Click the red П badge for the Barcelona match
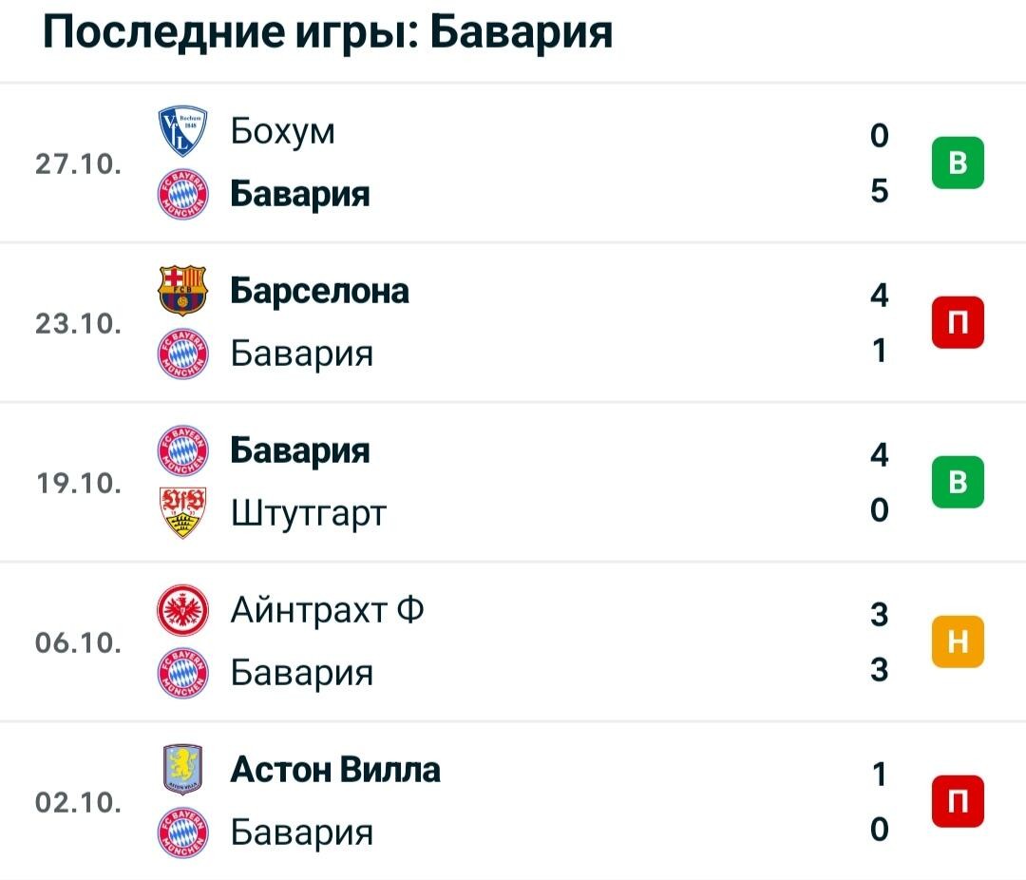1026x880 pixels. click(958, 322)
